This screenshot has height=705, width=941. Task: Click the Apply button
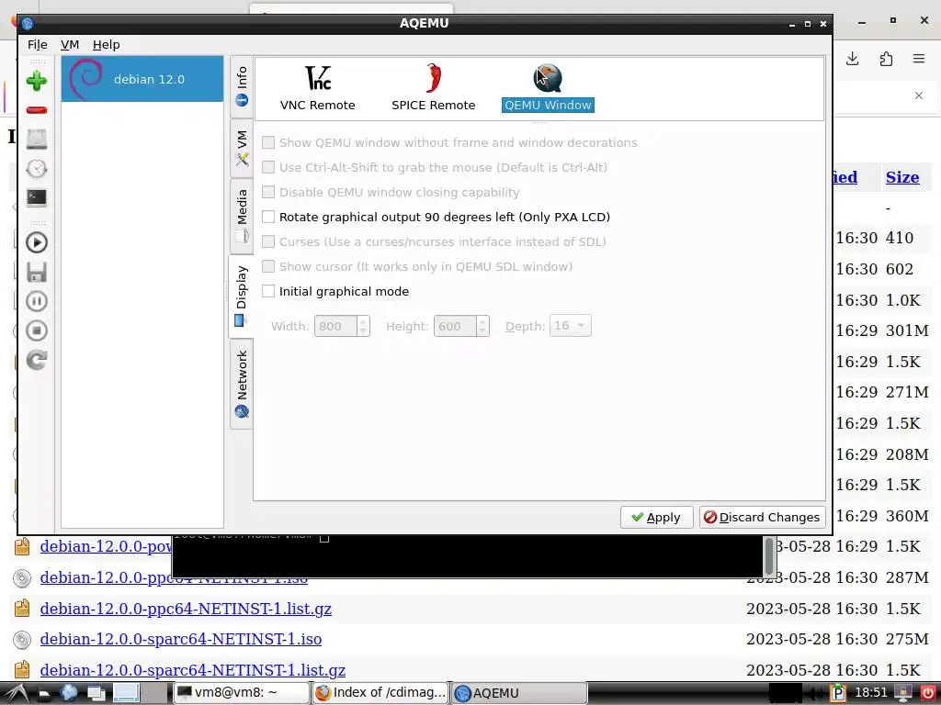click(x=656, y=518)
